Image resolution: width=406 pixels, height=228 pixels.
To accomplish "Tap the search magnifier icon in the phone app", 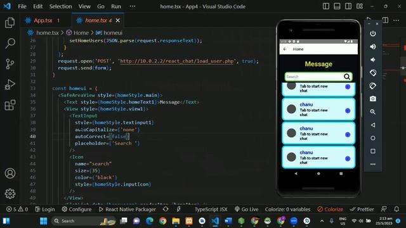I will [347, 77].
